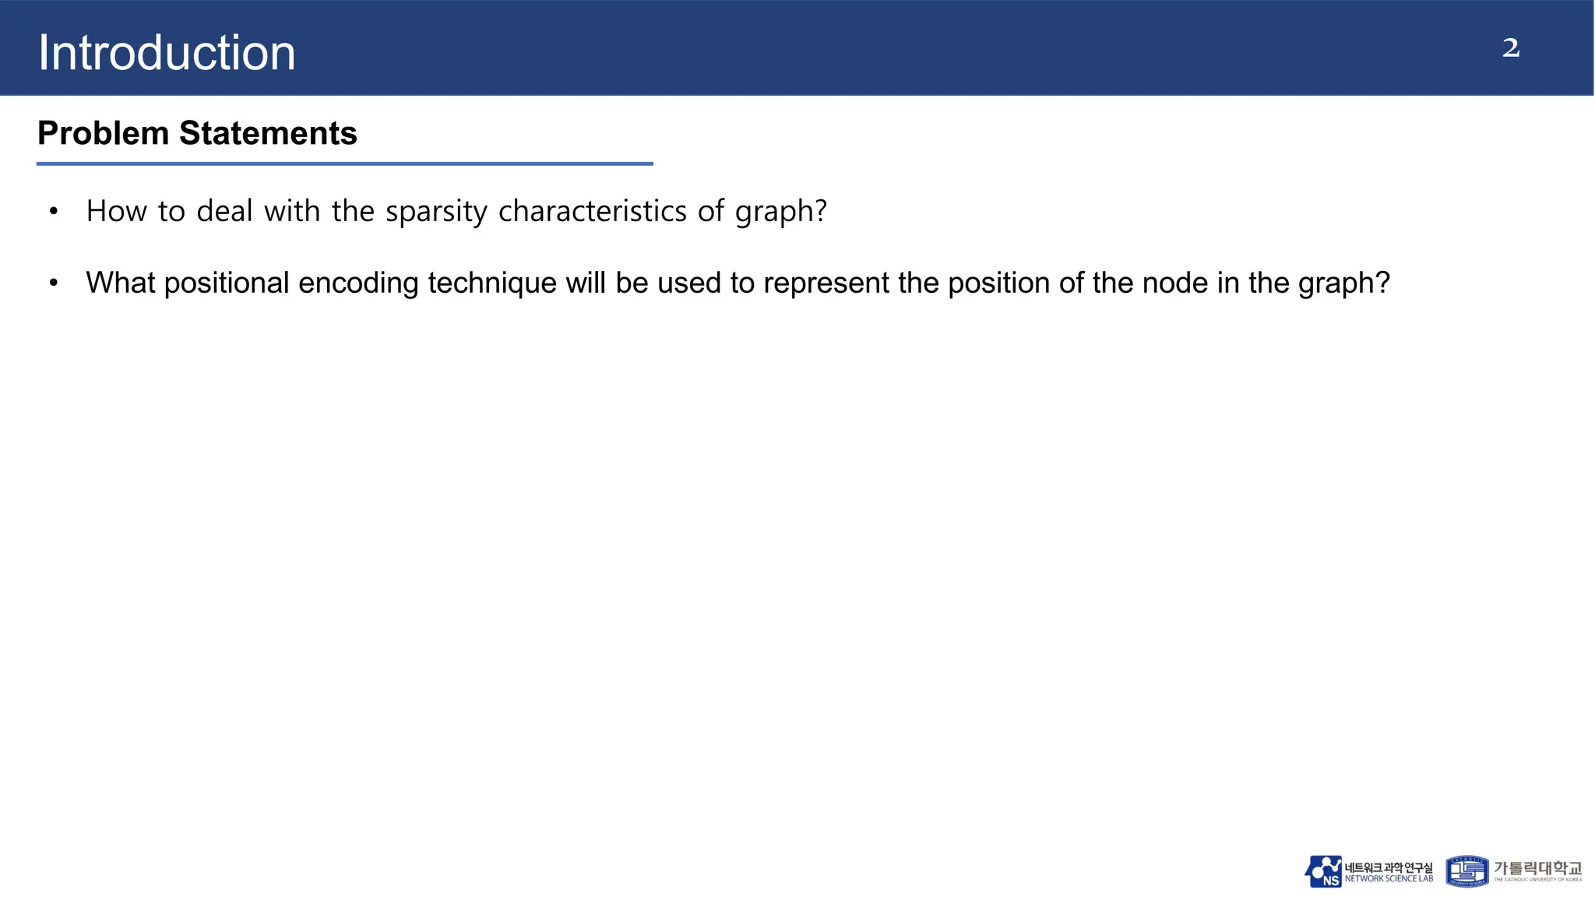Click the Korean text 네트워크 과학 연구실
The image size is (1595, 897).
coord(1389,867)
